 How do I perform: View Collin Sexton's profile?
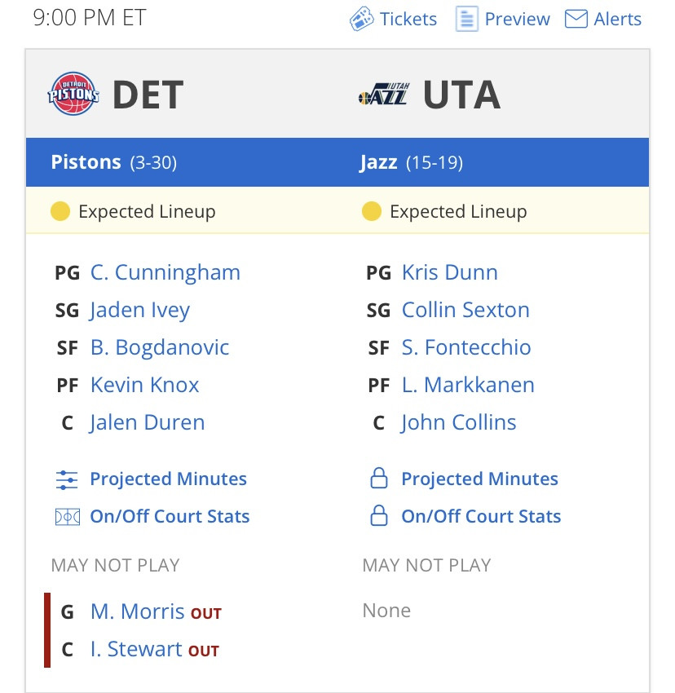click(x=465, y=310)
